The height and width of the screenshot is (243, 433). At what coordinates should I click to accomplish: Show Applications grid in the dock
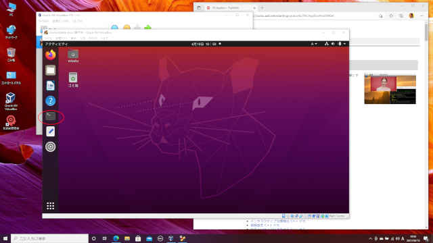pos(50,206)
